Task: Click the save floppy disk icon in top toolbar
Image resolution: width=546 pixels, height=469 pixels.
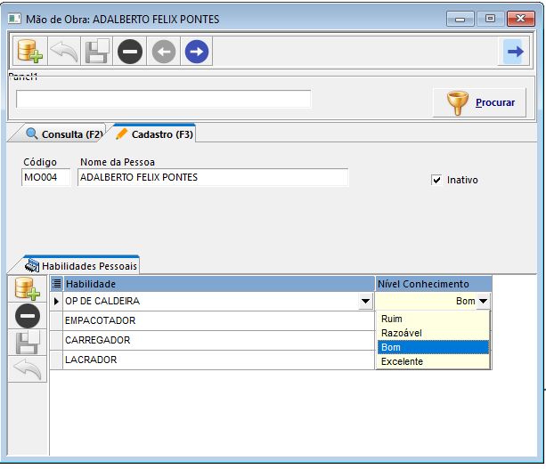Action: [97, 52]
